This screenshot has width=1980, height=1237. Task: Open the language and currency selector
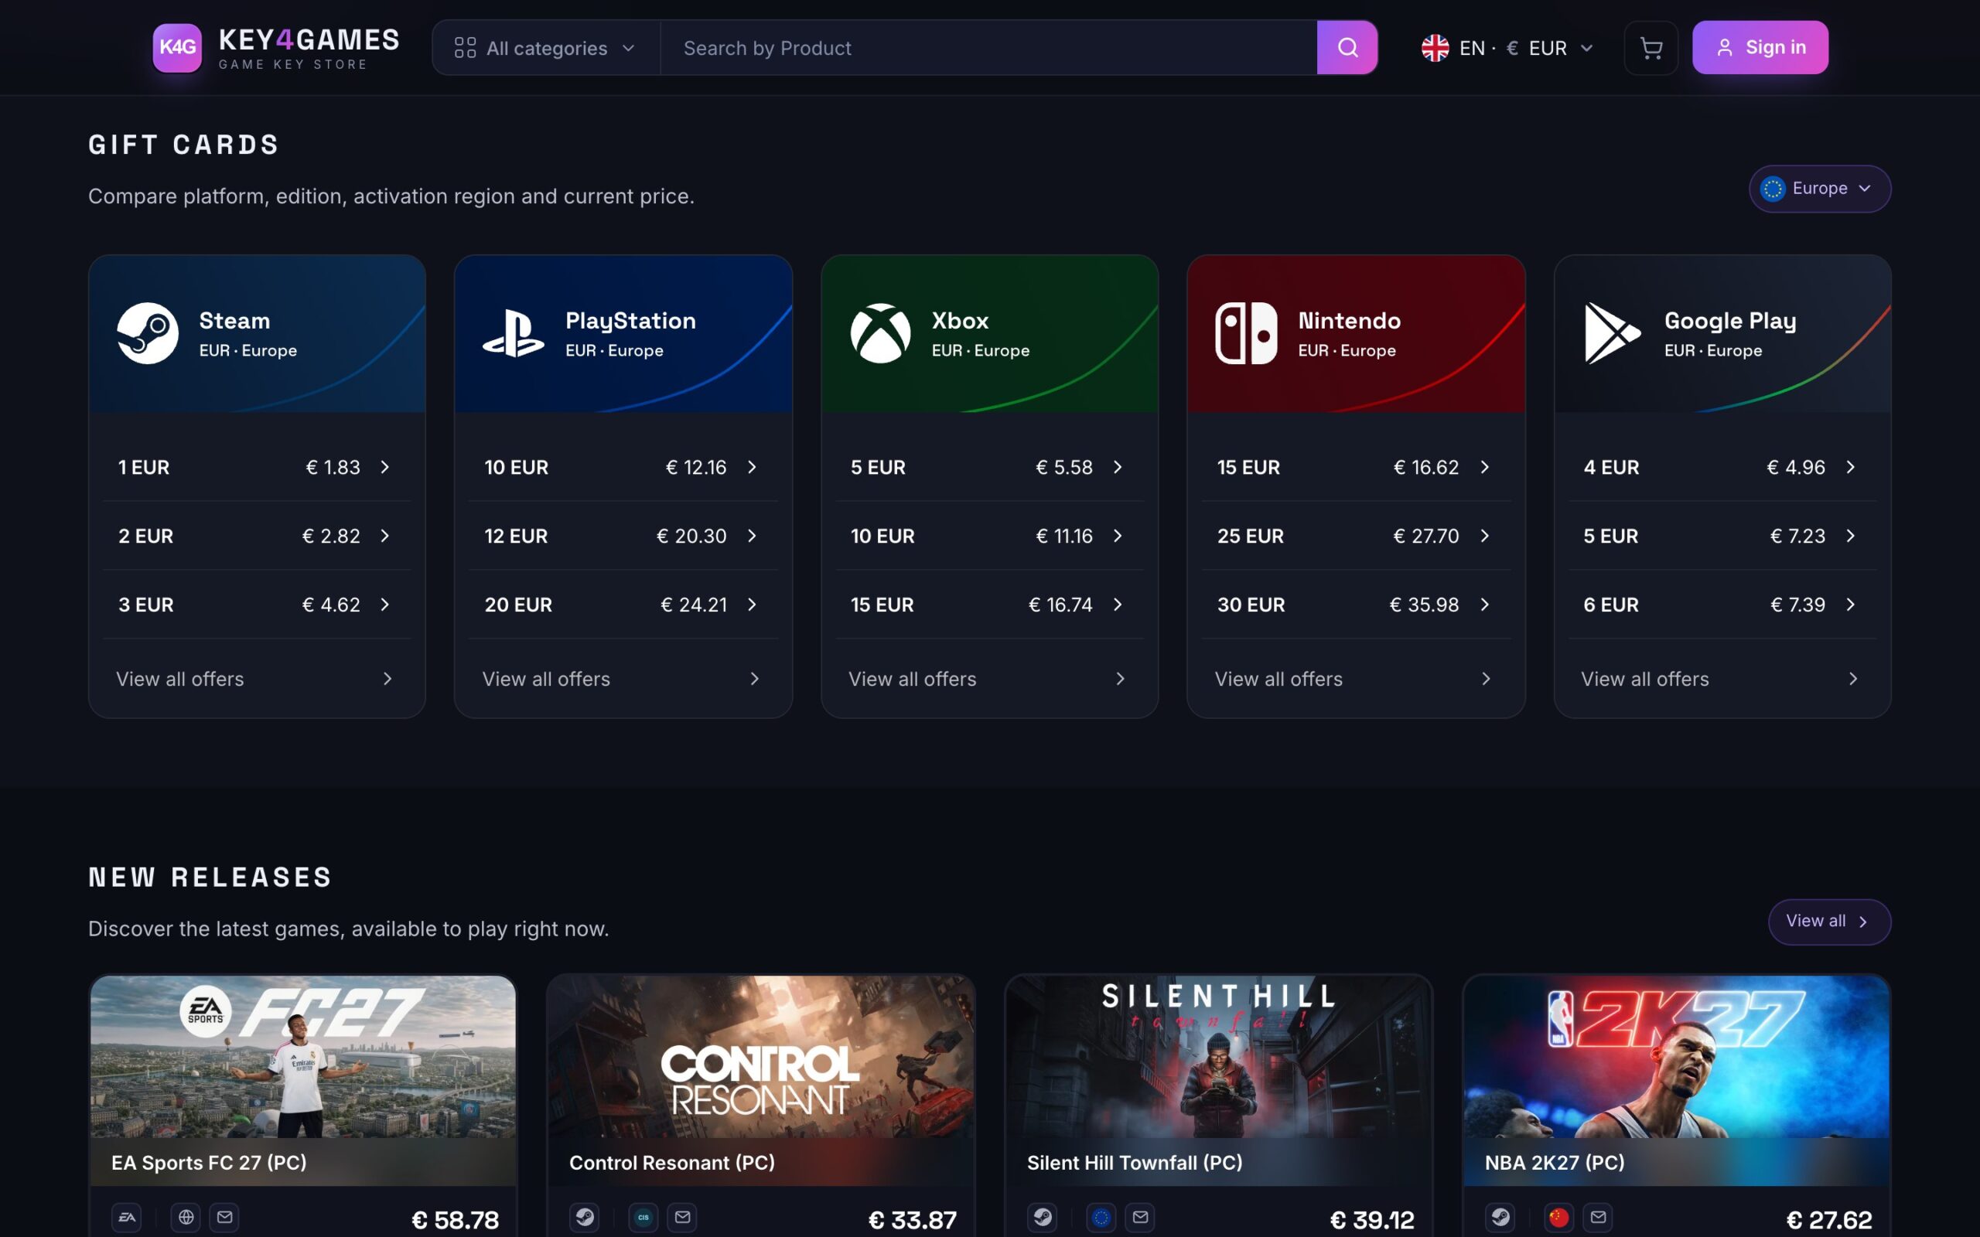[x=1508, y=48]
